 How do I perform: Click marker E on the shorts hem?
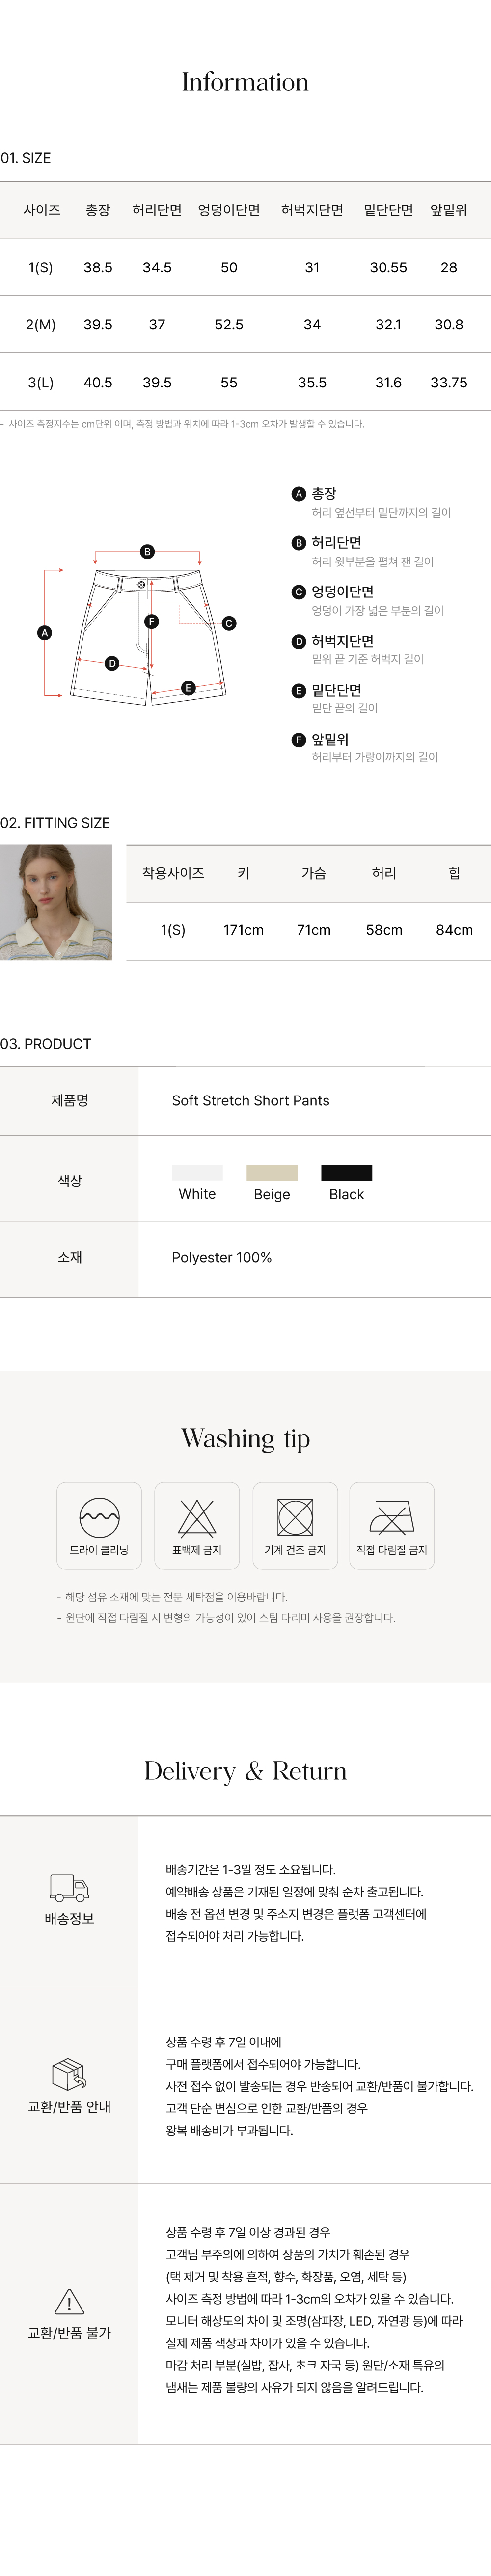coord(188,687)
